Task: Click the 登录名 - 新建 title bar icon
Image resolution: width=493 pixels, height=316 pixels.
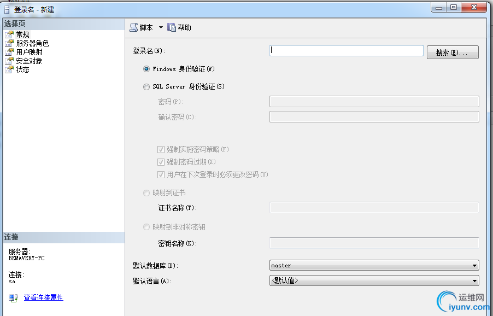Action: 7,10
